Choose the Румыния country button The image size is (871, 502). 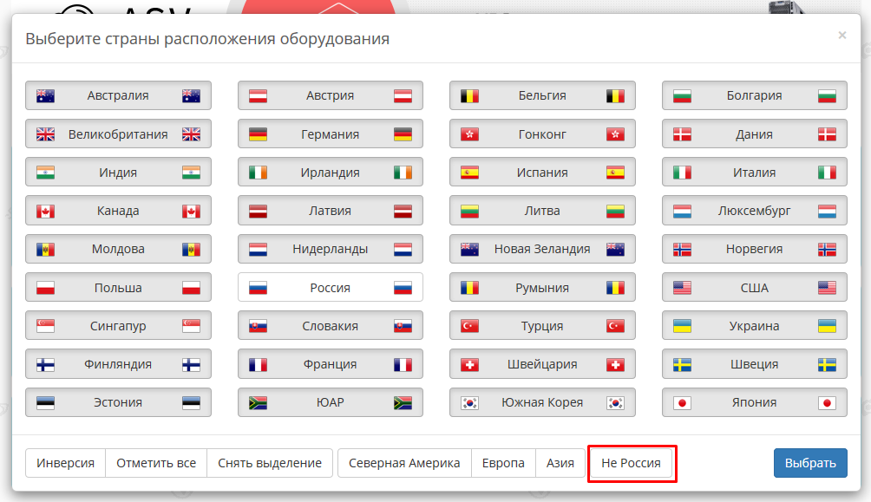(542, 288)
